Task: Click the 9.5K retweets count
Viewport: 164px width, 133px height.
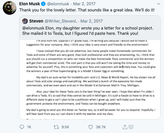Action: pos(65,127)
